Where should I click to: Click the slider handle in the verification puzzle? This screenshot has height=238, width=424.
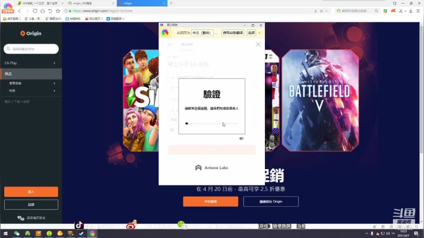pos(187,123)
